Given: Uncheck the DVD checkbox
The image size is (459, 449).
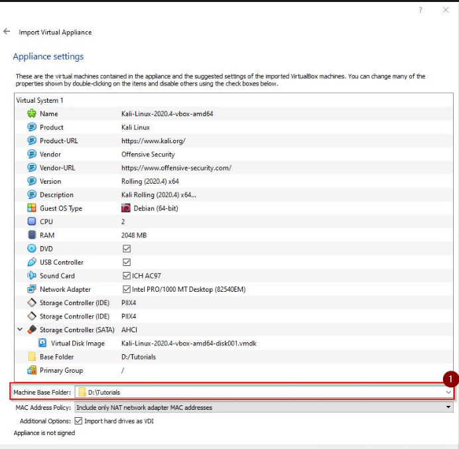Looking at the screenshot, I should tap(127, 249).
